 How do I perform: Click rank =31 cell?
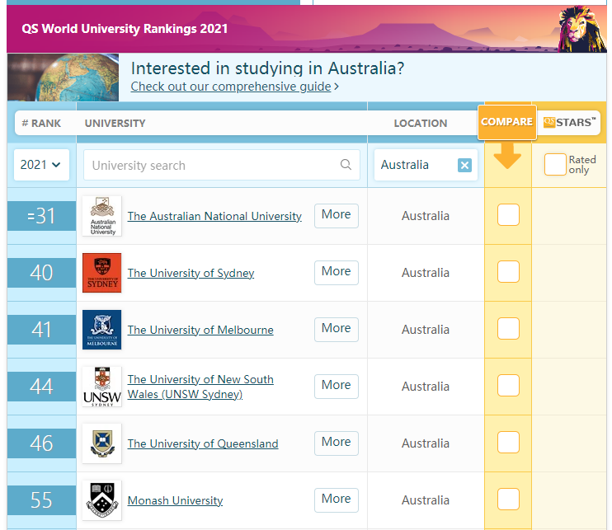pyautogui.click(x=41, y=216)
